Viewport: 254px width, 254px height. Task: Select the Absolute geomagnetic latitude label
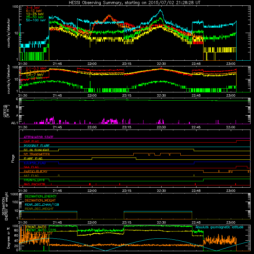pos(219,227)
